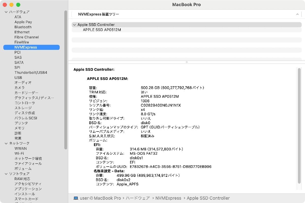
Task: Click ハードウェア in the path bar
Action: (138, 198)
